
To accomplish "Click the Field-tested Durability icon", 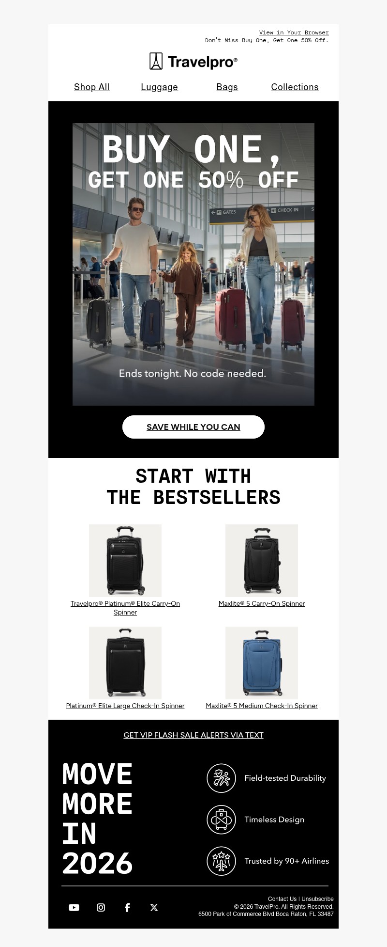I will (x=221, y=778).
